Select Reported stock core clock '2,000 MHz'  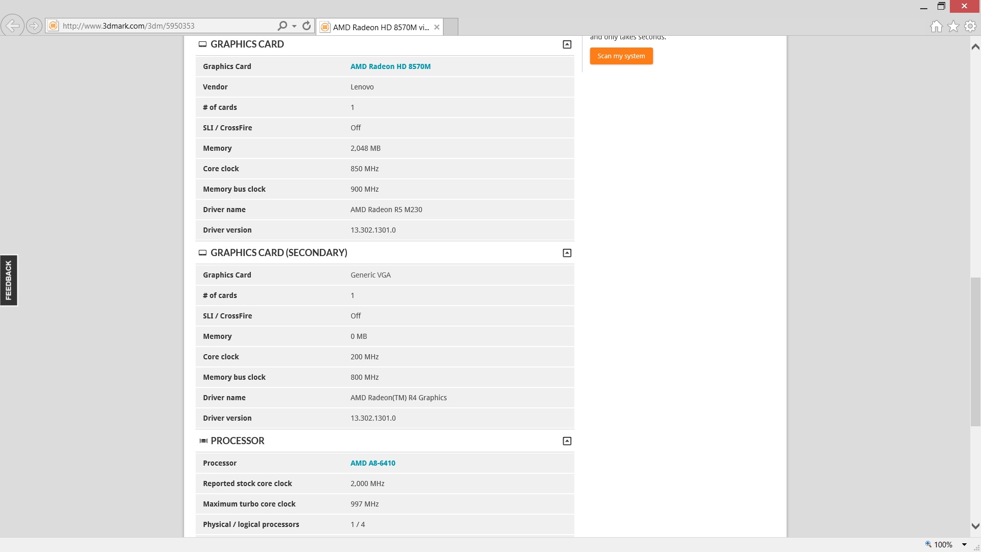367,484
